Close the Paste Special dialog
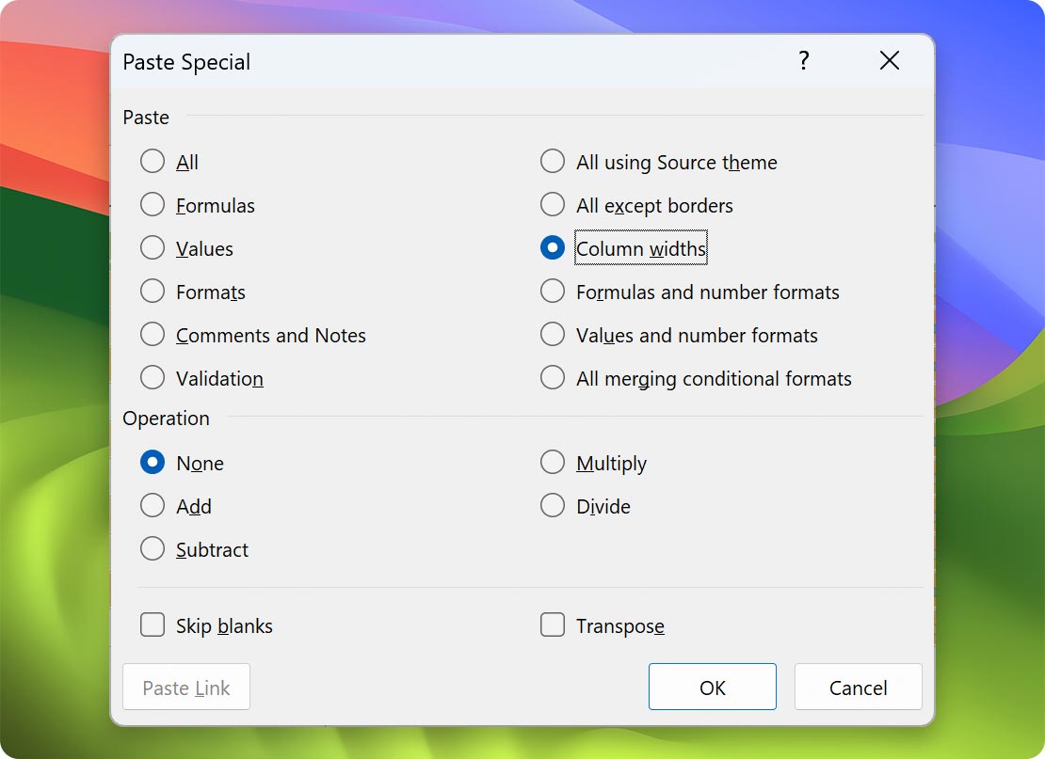This screenshot has width=1045, height=759. [x=889, y=61]
